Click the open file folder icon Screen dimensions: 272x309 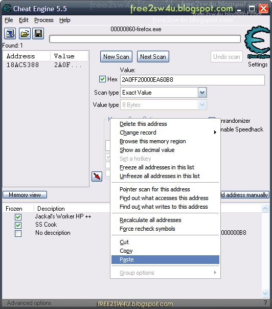coord(25,33)
